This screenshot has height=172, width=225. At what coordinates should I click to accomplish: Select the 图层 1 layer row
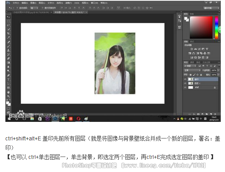tap(201, 83)
